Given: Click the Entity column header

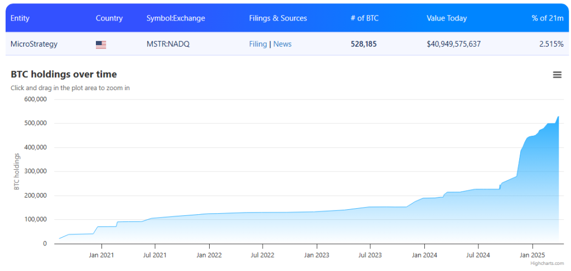Looking at the screenshot, I should 20,18.
